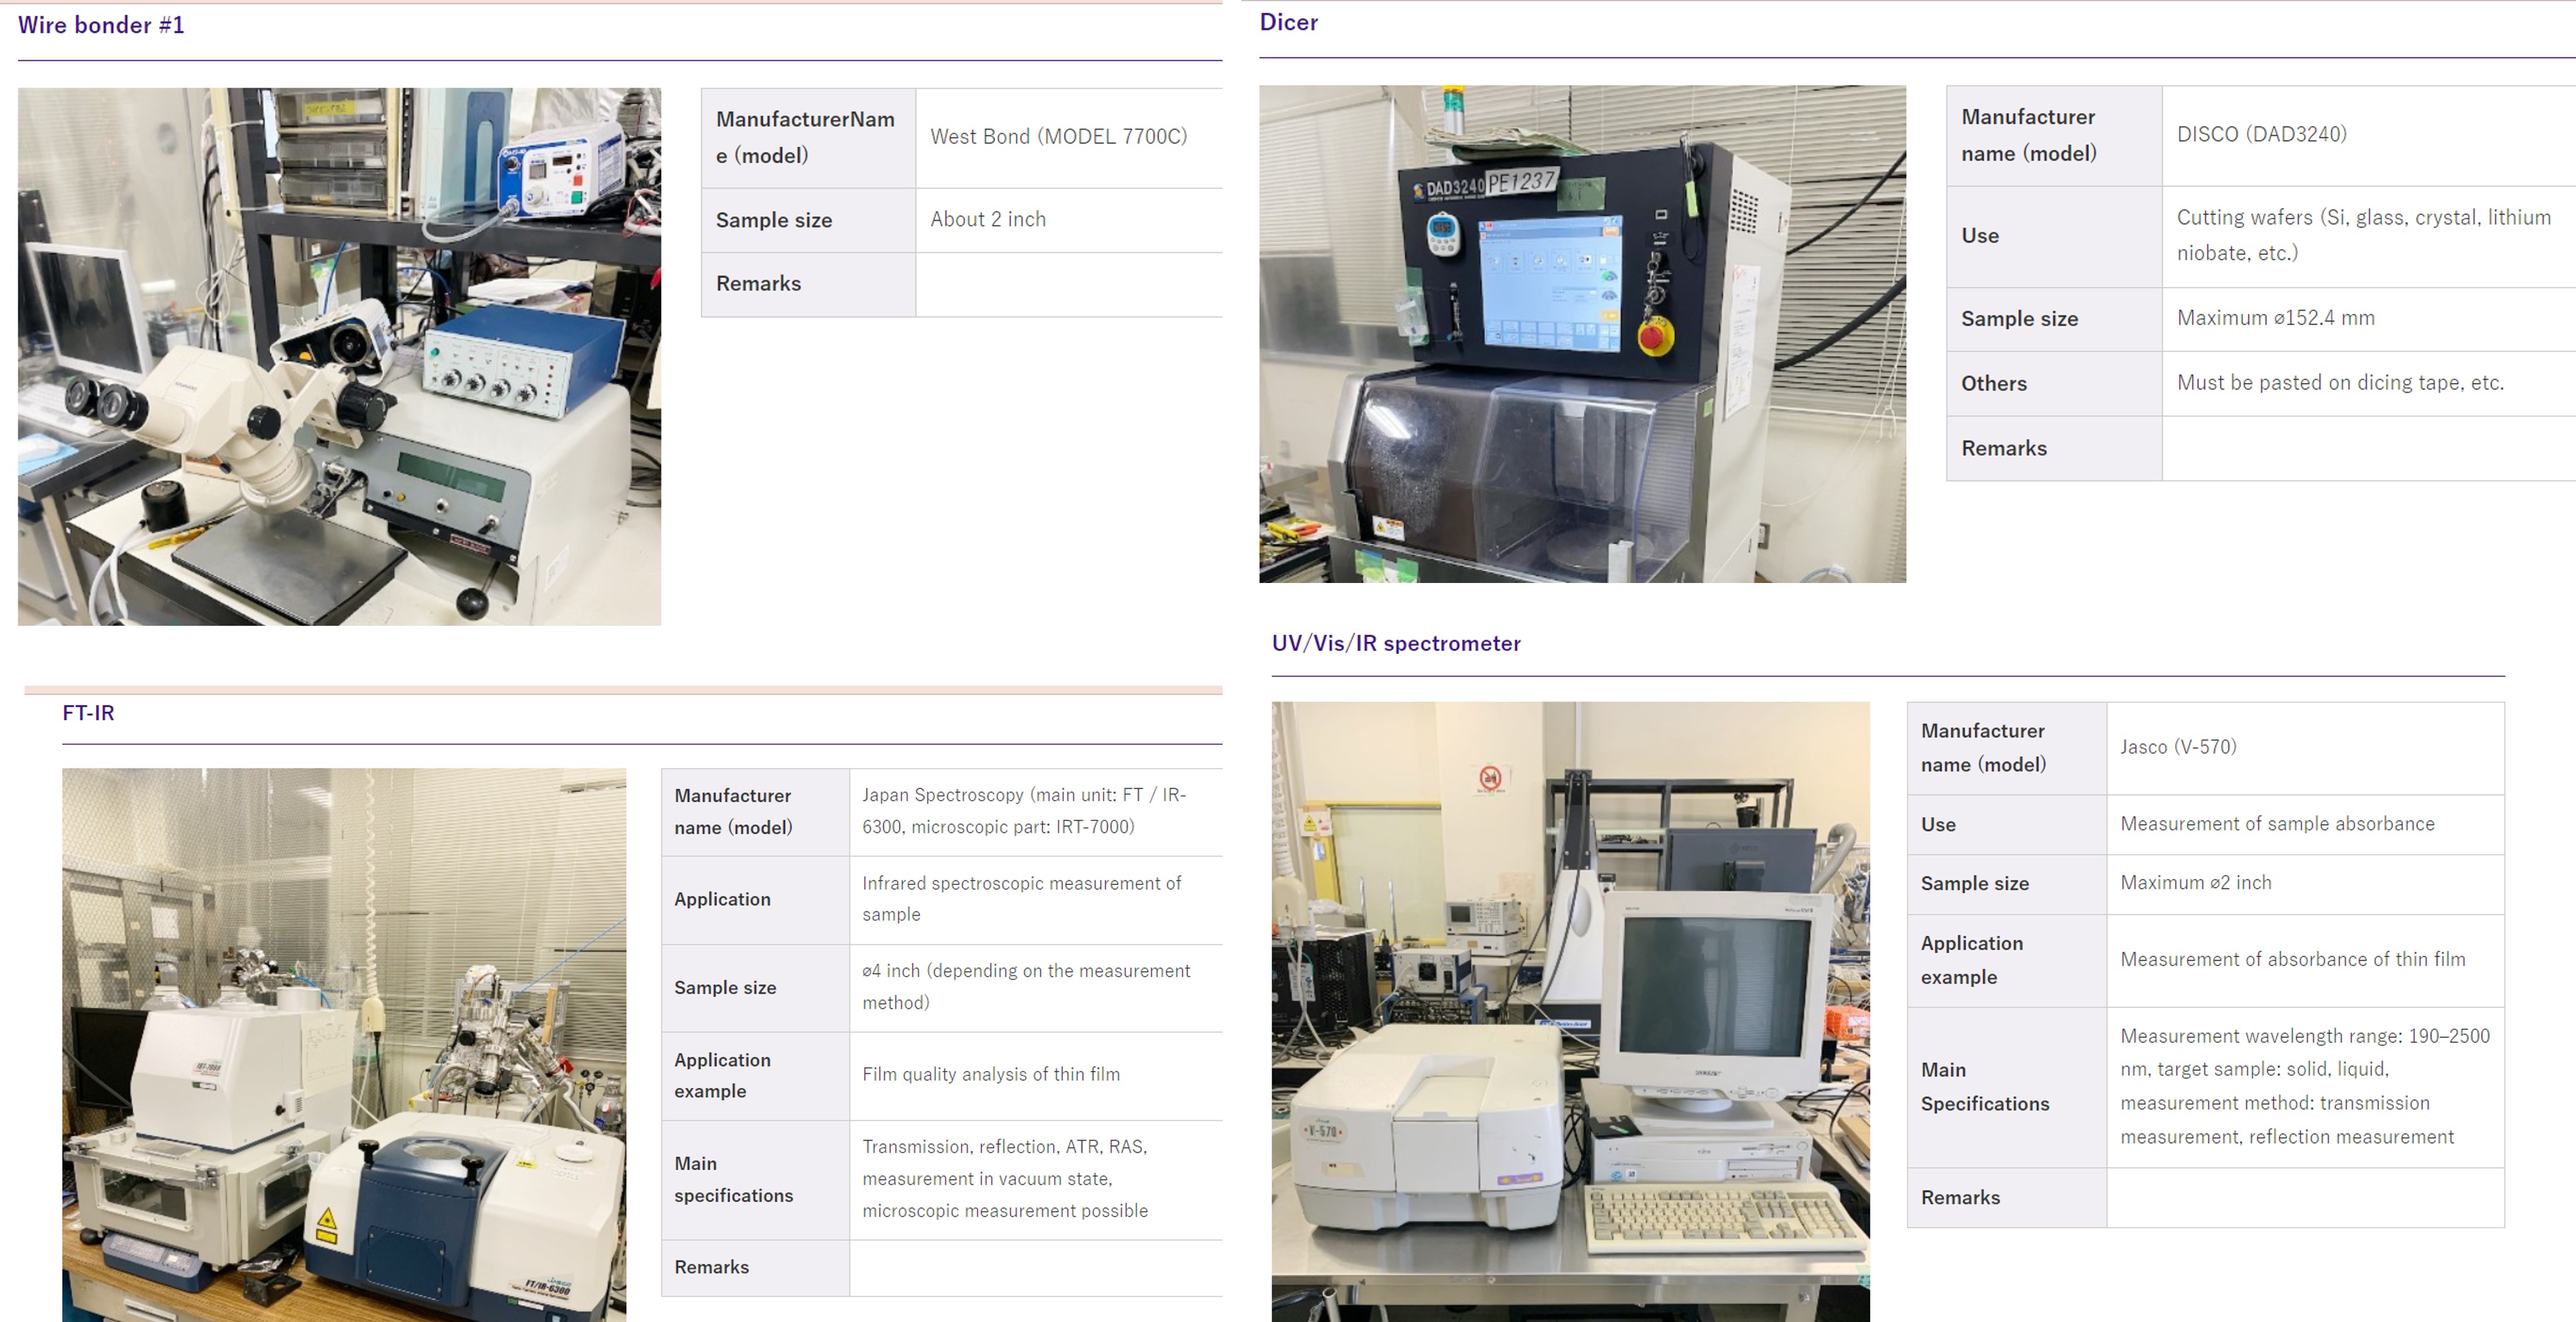Image resolution: width=2576 pixels, height=1322 pixels.
Task: Click 'Remarks' label in spectrometer table
Action: click(x=2007, y=1198)
